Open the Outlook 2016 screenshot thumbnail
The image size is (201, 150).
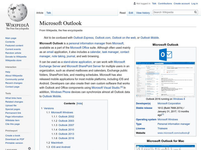pos(165,79)
